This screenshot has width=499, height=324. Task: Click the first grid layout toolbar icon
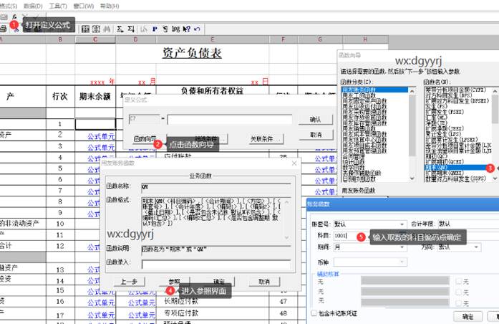(85, 29)
